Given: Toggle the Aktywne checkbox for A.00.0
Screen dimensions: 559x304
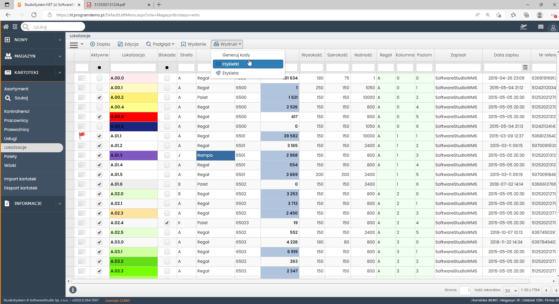Looking at the screenshot, I should (99, 78).
